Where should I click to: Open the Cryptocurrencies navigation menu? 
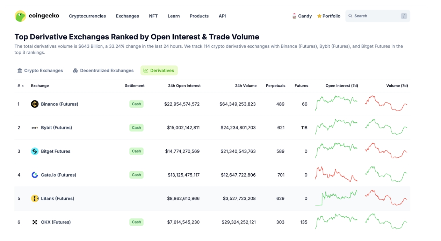coord(87,16)
